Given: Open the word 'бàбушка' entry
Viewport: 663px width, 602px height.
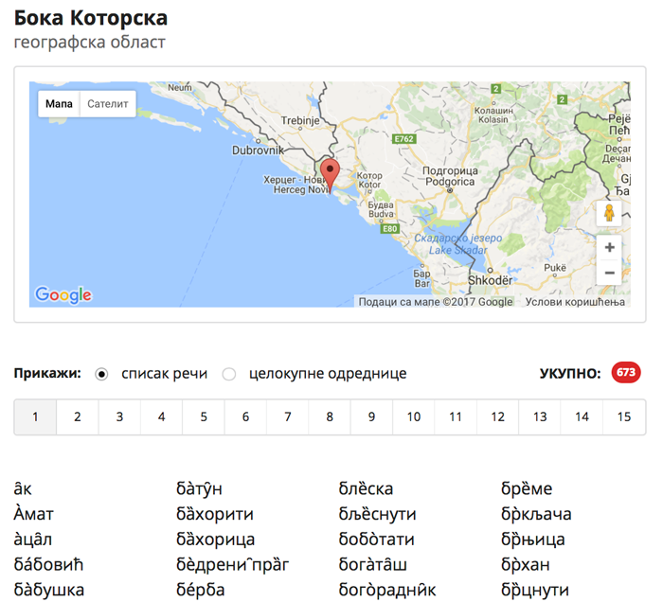Looking at the screenshot, I should (49, 590).
